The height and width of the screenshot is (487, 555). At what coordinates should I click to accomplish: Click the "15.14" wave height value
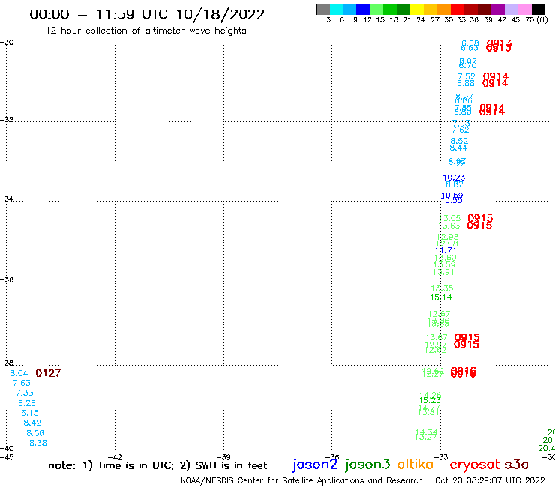pos(441,297)
